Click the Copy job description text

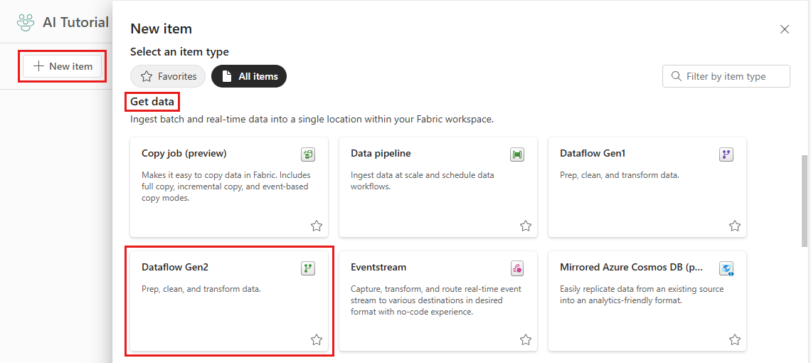point(226,186)
